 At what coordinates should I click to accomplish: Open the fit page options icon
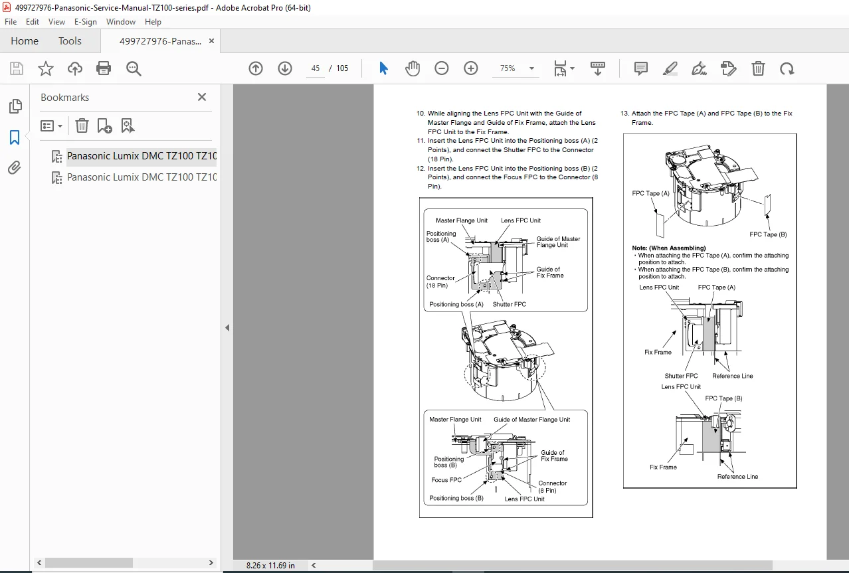[564, 68]
